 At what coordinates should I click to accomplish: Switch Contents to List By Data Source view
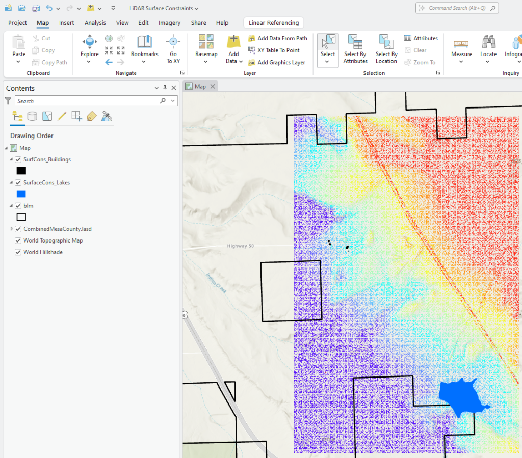[x=32, y=116]
